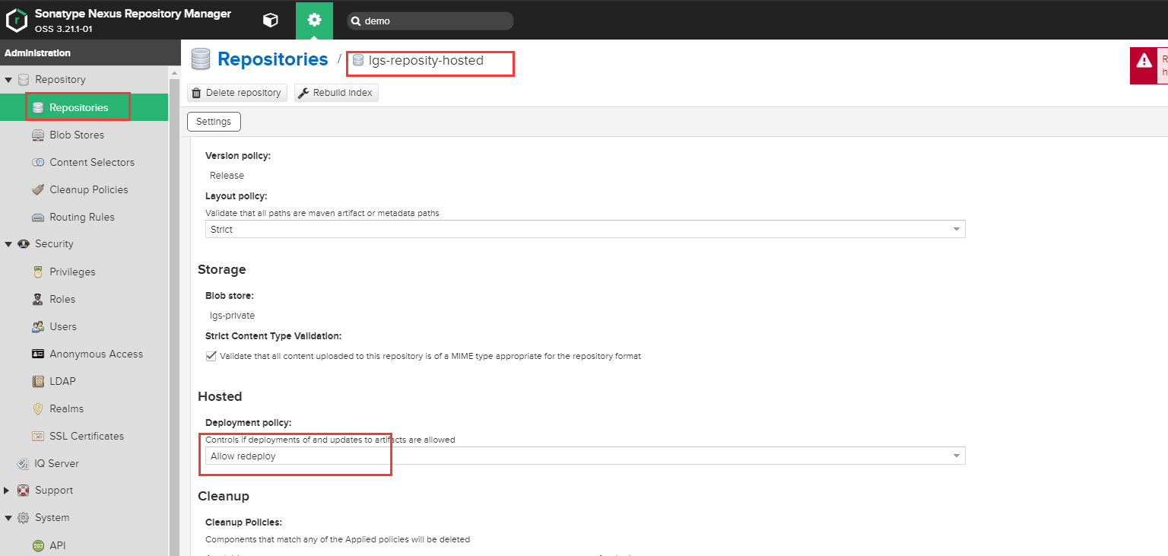Click the Users icon
Image resolution: width=1168 pixels, height=556 pixels.
tap(38, 326)
